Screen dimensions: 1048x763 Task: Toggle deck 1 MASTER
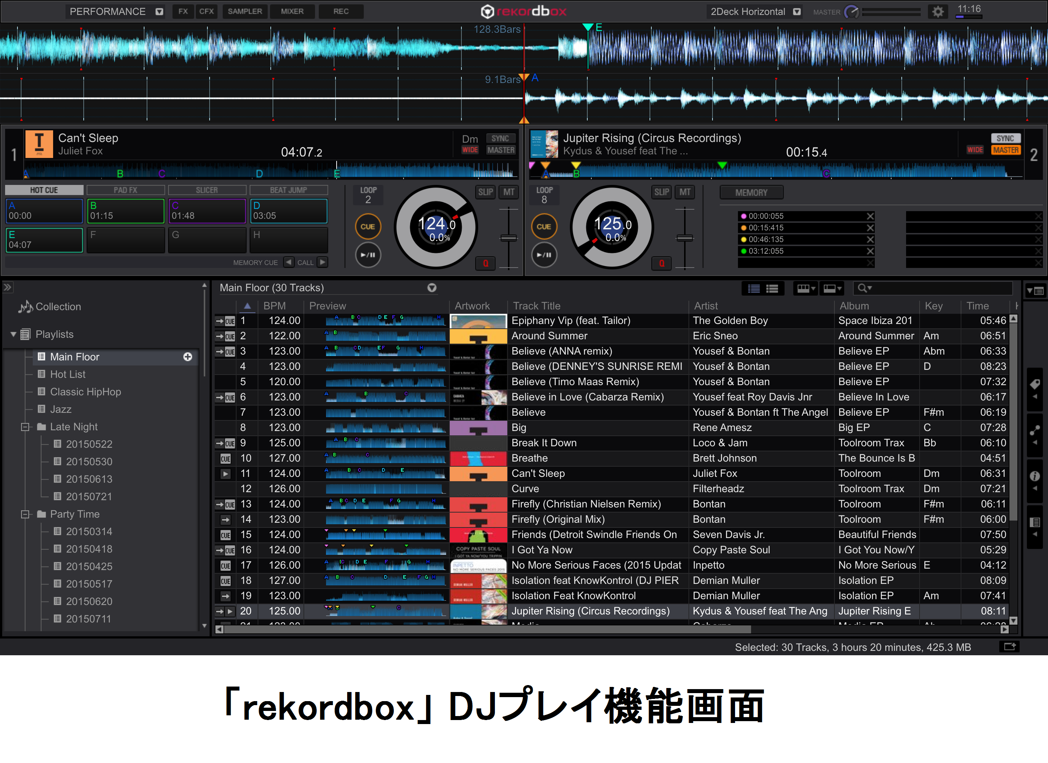[x=500, y=150]
